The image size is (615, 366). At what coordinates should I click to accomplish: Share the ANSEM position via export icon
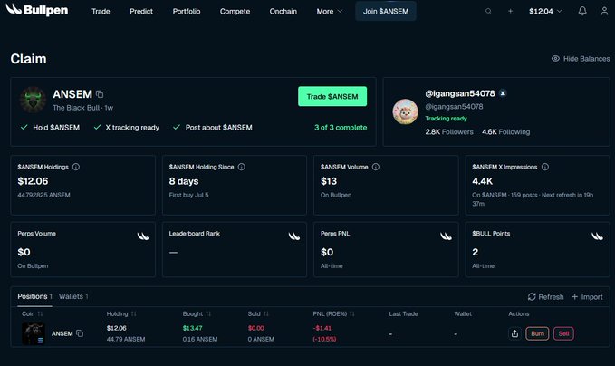pos(514,333)
